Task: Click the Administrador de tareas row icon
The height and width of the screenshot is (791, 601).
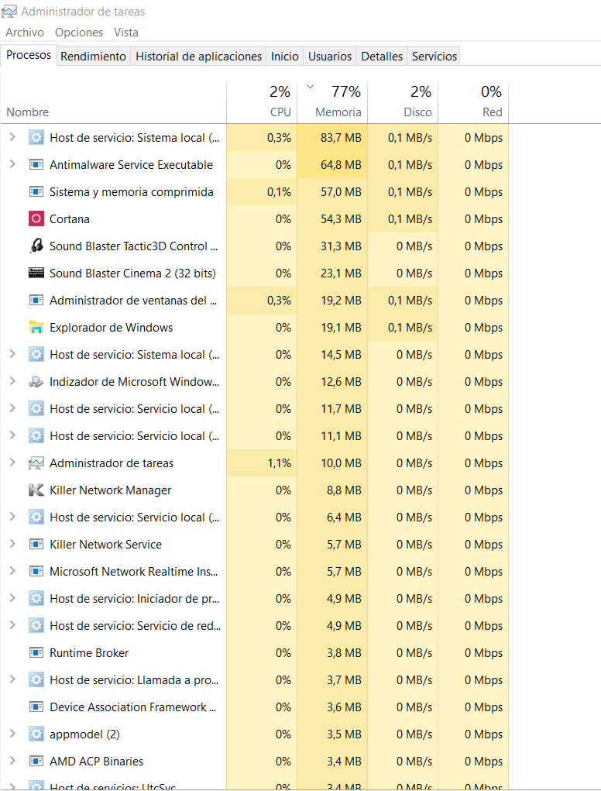Action: (36, 463)
